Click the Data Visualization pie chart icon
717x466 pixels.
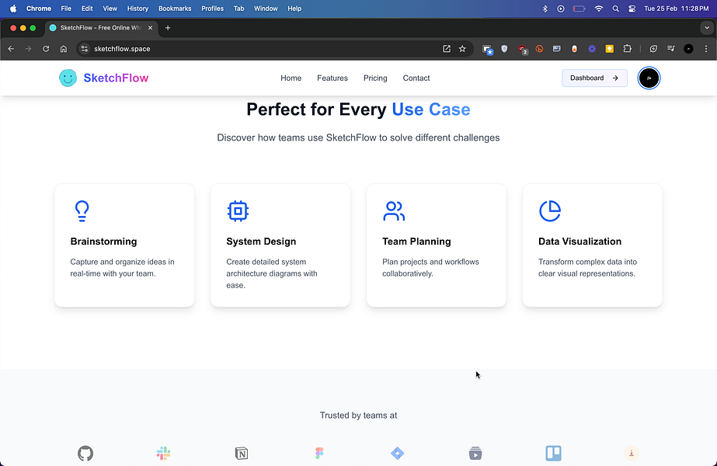pos(550,210)
